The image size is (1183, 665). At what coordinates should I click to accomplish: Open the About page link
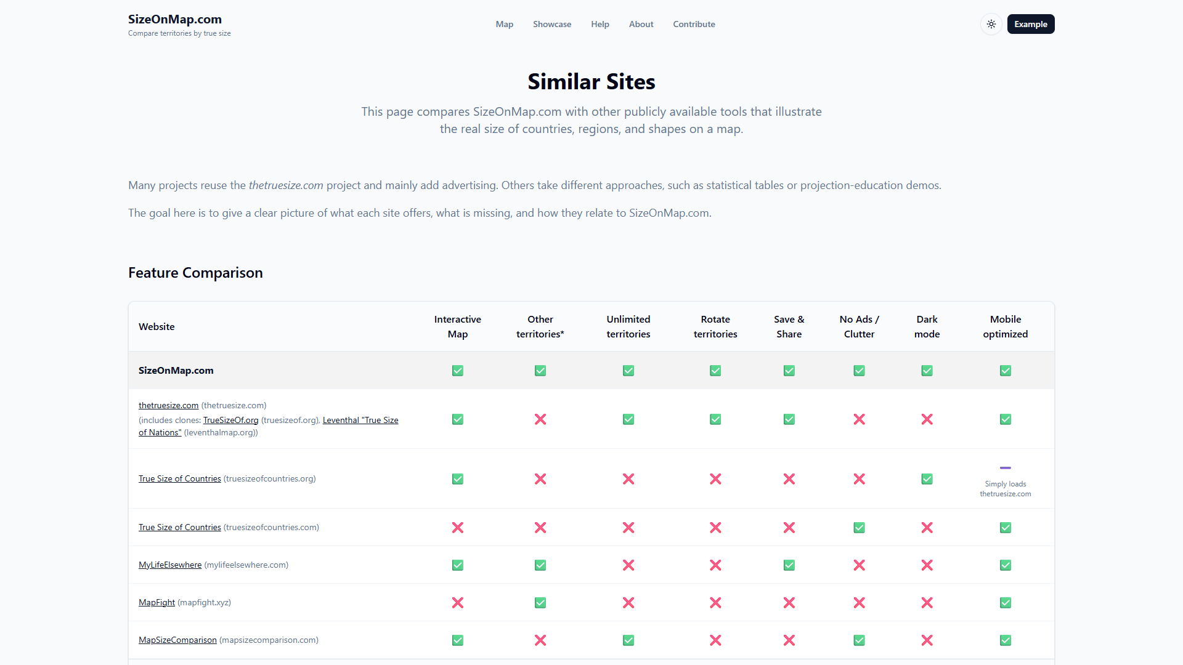coord(641,24)
